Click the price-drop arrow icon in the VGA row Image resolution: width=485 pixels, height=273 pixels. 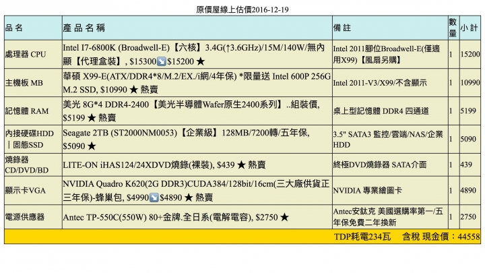pyautogui.click(x=154, y=198)
